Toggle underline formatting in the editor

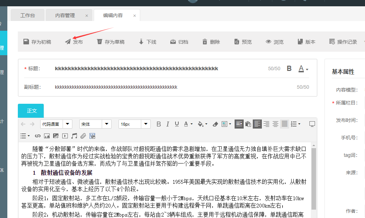[177, 124]
